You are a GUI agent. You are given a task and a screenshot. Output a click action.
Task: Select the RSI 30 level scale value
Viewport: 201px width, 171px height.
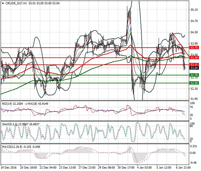pos(191,115)
